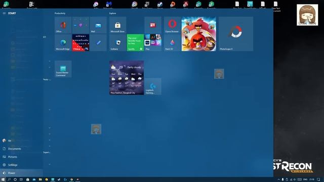
Task: Open the red and dark Thai text tile
Action: [80, 42]
